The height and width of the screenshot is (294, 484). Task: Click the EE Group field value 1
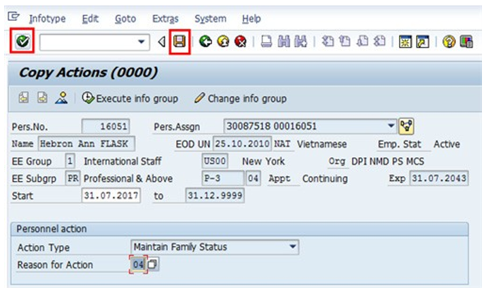coord(70,161)
